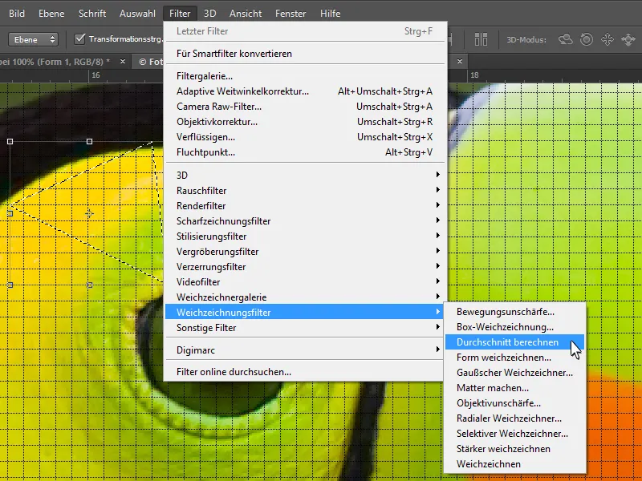
Task: Switch to the Form 1, RGB/8 document tab
Action: click(55, 62)
